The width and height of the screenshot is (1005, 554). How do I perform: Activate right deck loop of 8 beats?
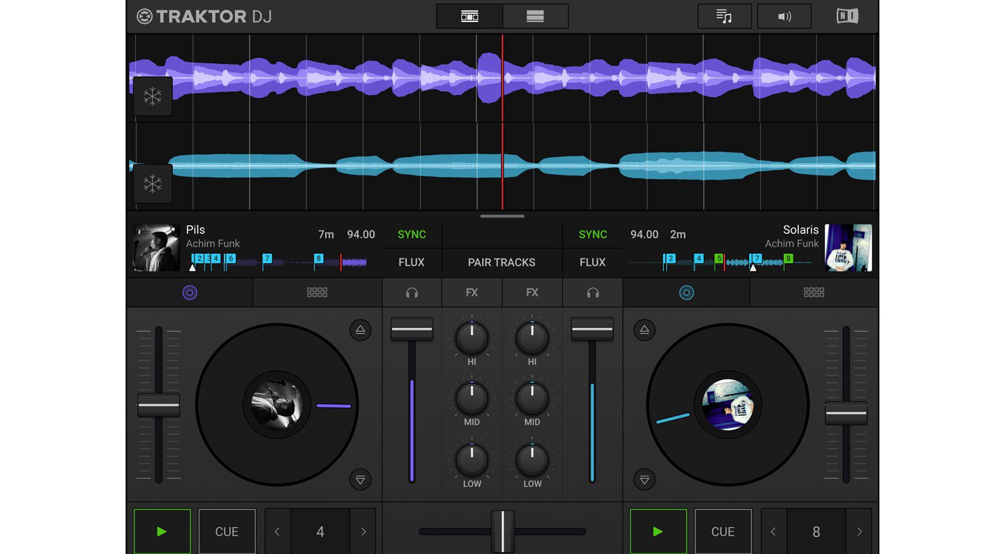(816, 532)
